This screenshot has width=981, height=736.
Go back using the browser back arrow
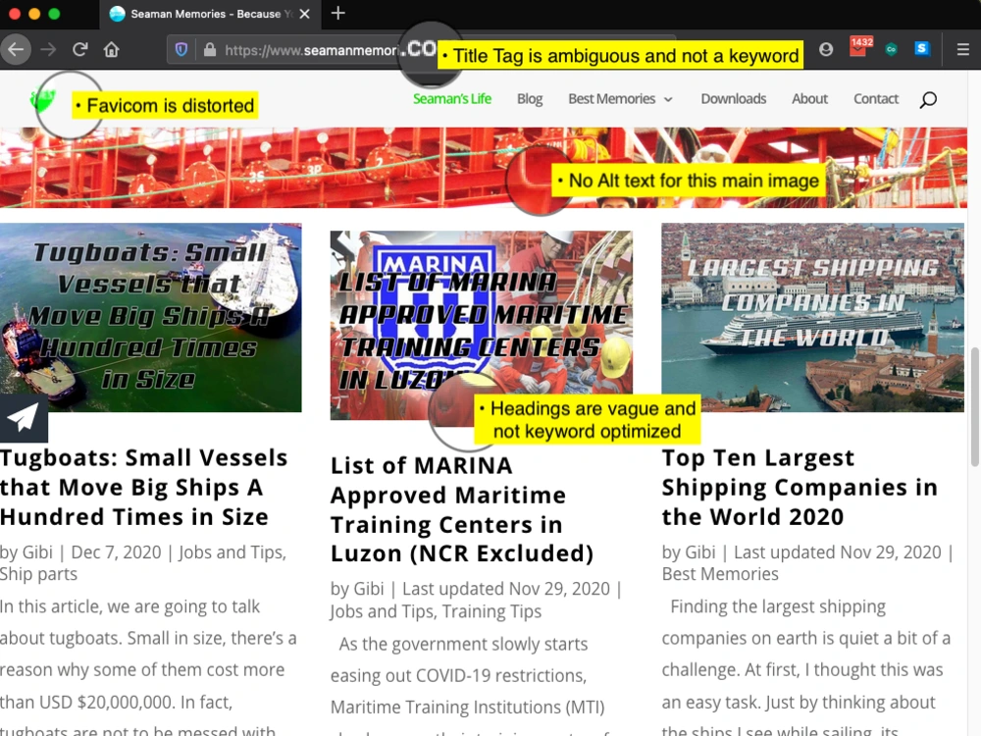[x=16, y=49]
